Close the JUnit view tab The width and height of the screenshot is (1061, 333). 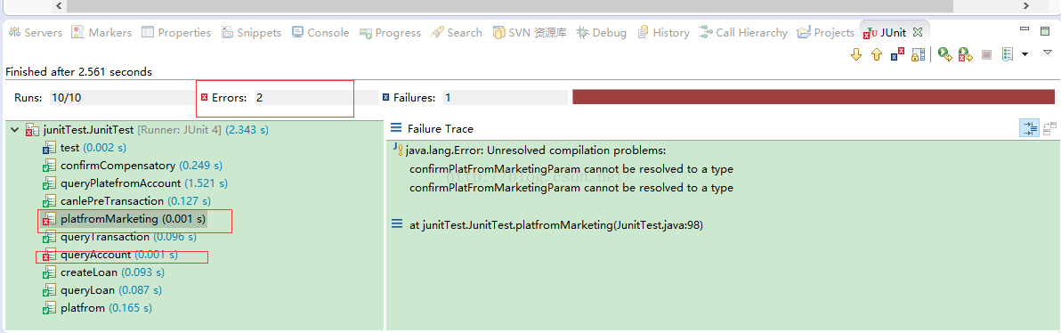pos(918,32)
